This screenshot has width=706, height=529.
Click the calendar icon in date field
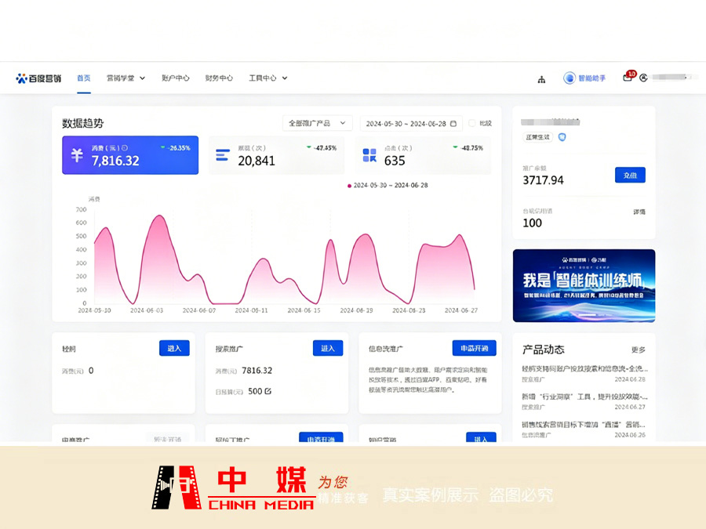tap(453, 124)
